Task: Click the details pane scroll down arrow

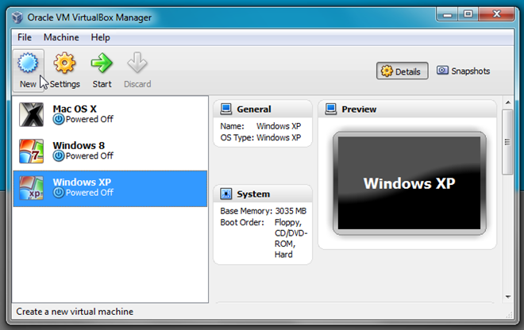Action: click(508, 297)
